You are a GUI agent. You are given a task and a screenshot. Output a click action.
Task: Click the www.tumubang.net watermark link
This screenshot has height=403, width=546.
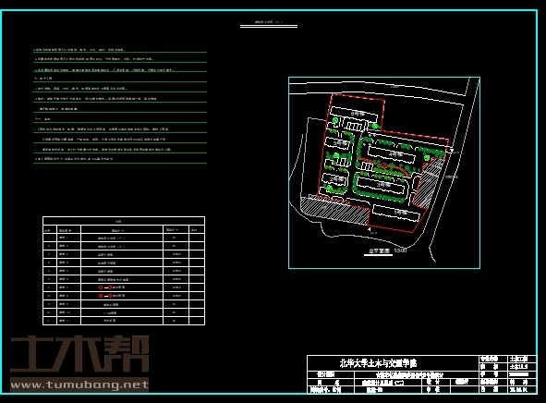click(79, 385)
